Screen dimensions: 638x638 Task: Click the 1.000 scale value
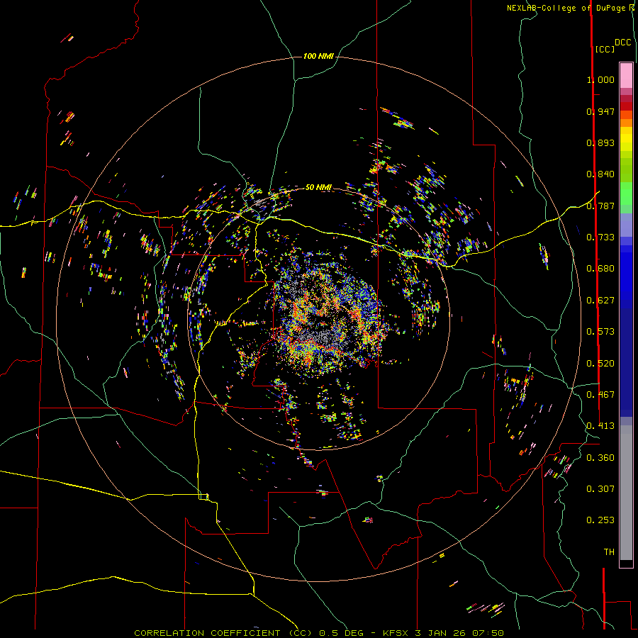point(600,79)
